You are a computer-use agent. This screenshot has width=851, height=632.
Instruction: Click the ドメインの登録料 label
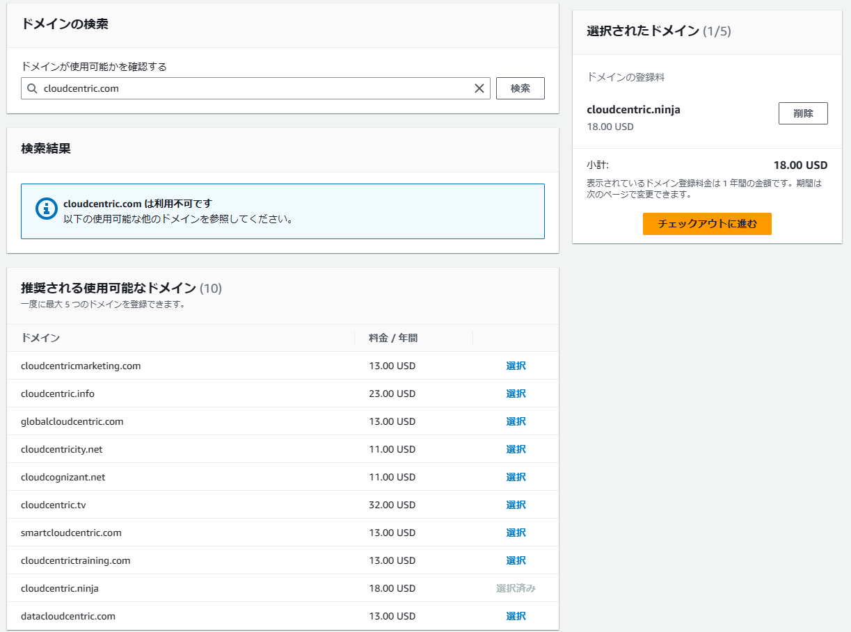626,77
